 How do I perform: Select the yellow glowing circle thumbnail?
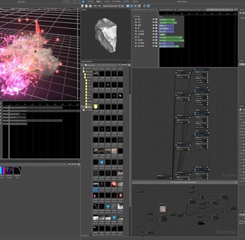(95, 107)
